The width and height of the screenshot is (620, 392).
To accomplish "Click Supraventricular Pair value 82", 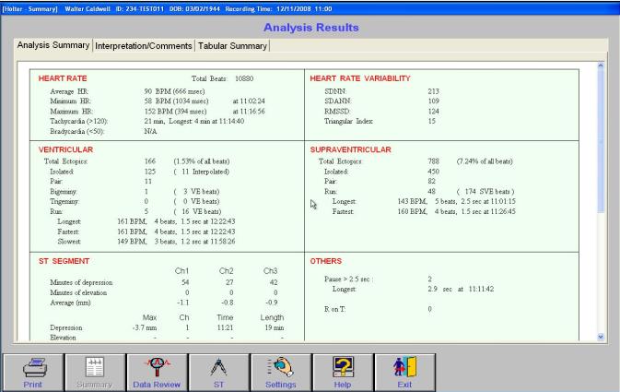I will 431,182.
